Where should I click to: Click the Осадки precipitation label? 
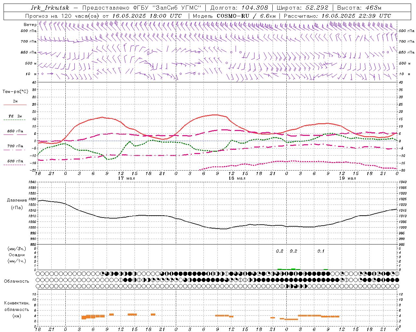pos(17,255)
